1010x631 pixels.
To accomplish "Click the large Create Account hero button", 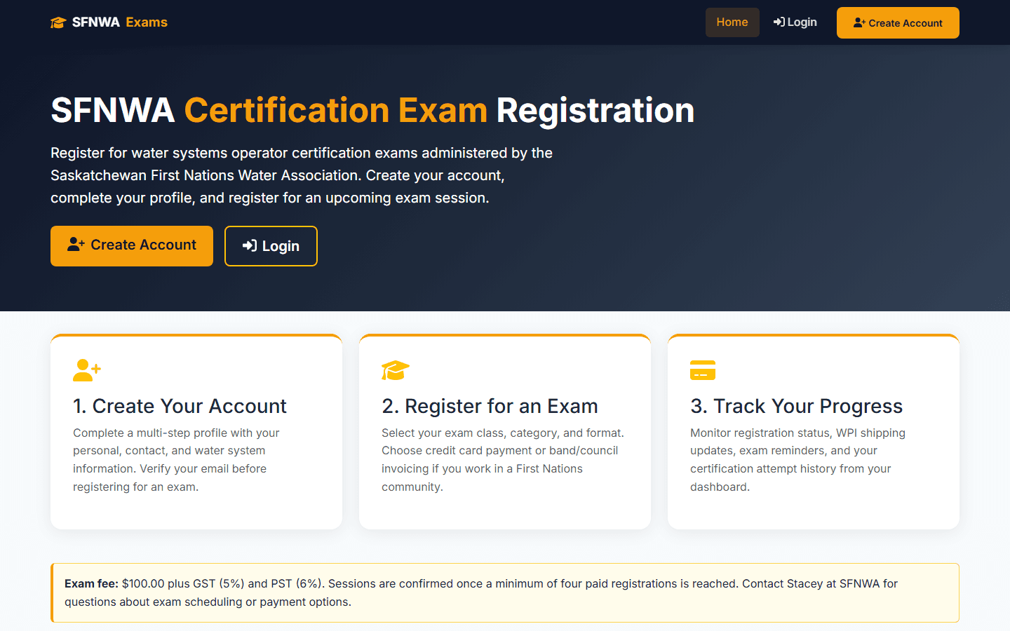I will (132, 245).
